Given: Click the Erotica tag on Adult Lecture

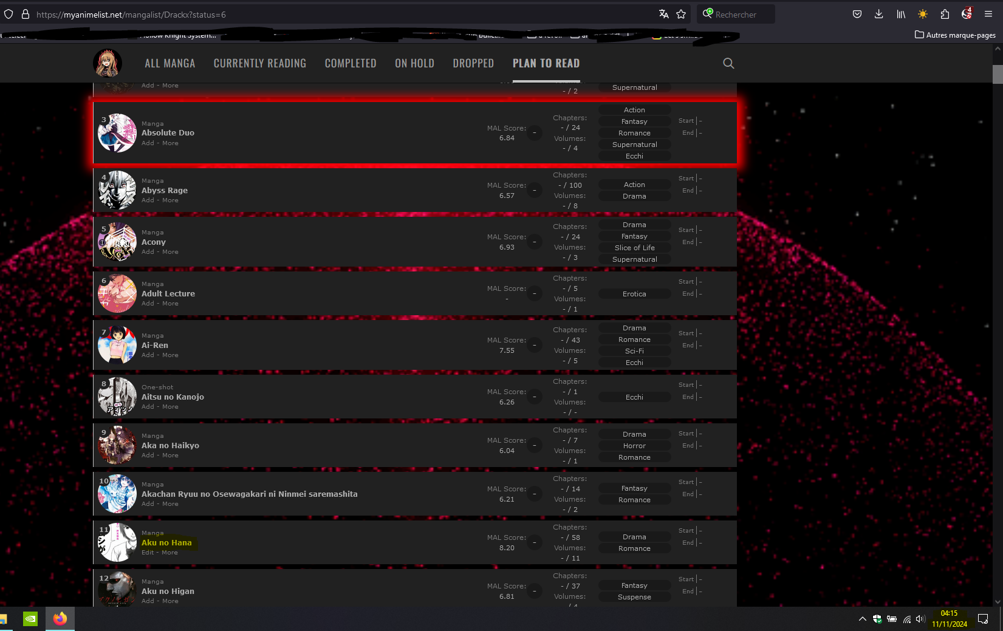Looking at the screenshot, I should pyautogui.click(x=634, y=295).
